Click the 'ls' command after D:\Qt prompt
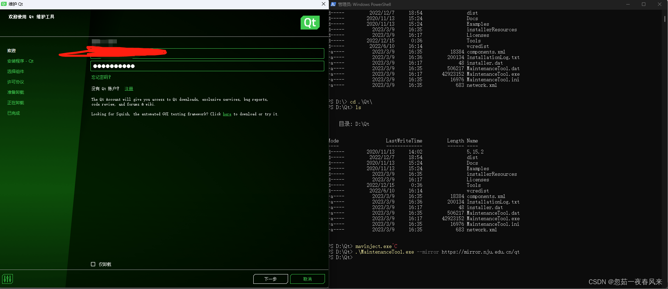The width and height of the screenshot is (668, 289). click(358, 108)
